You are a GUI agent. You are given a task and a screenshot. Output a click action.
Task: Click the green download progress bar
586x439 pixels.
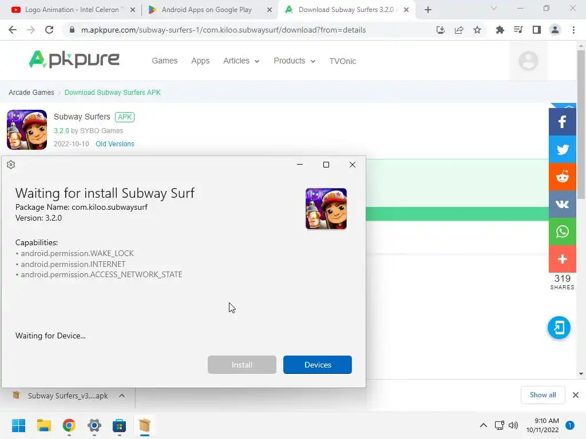point(457,214)
